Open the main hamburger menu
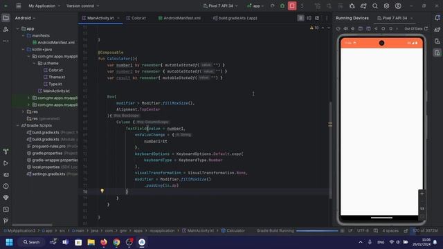This screenshot has width=443, height=249. coord(19,6)
